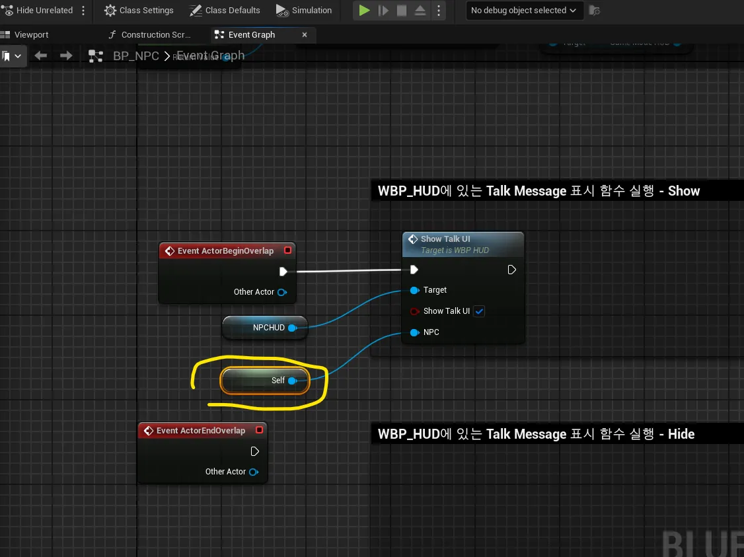Click the Eject button
Image resolution: width=744 pixels, height=557 pixels.
pos(420,11)
